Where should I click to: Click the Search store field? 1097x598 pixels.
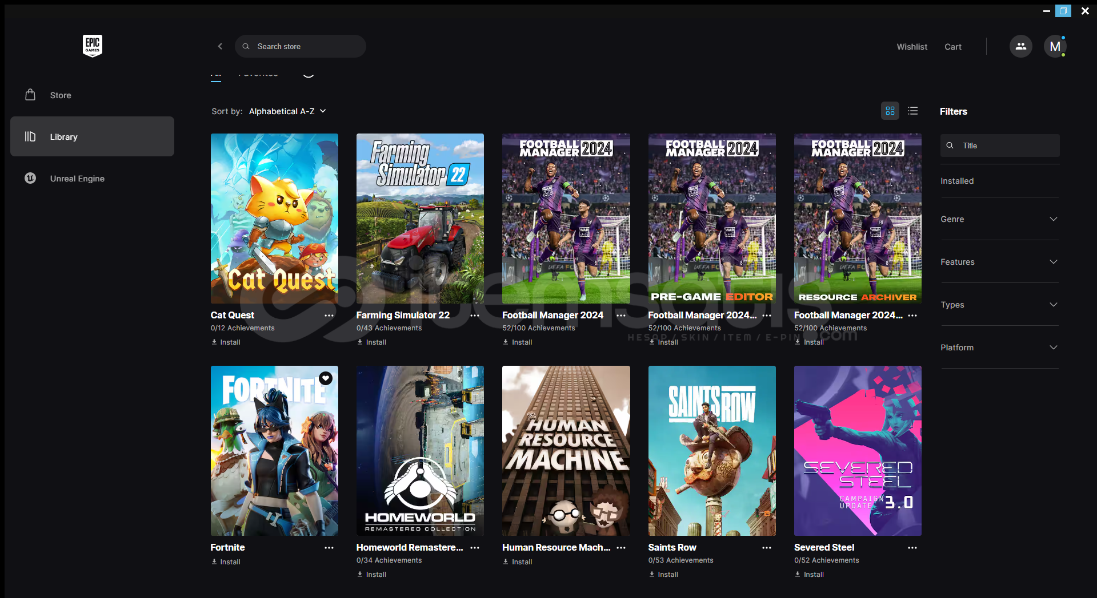(x=301, y=46)
